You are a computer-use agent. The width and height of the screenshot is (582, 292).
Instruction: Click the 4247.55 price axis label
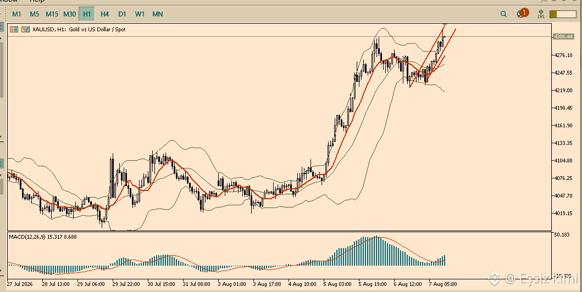[563, 72]
